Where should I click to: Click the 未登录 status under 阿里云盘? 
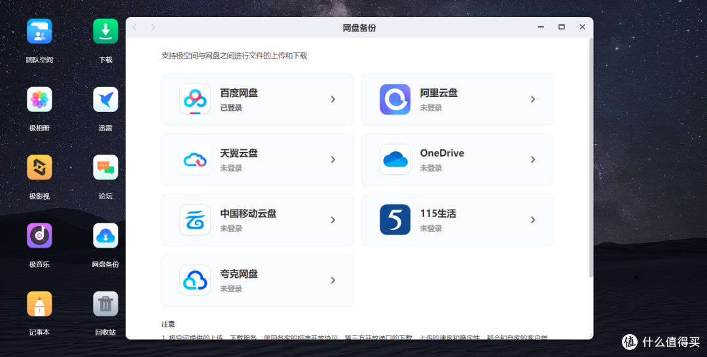(x=431, y=108)
